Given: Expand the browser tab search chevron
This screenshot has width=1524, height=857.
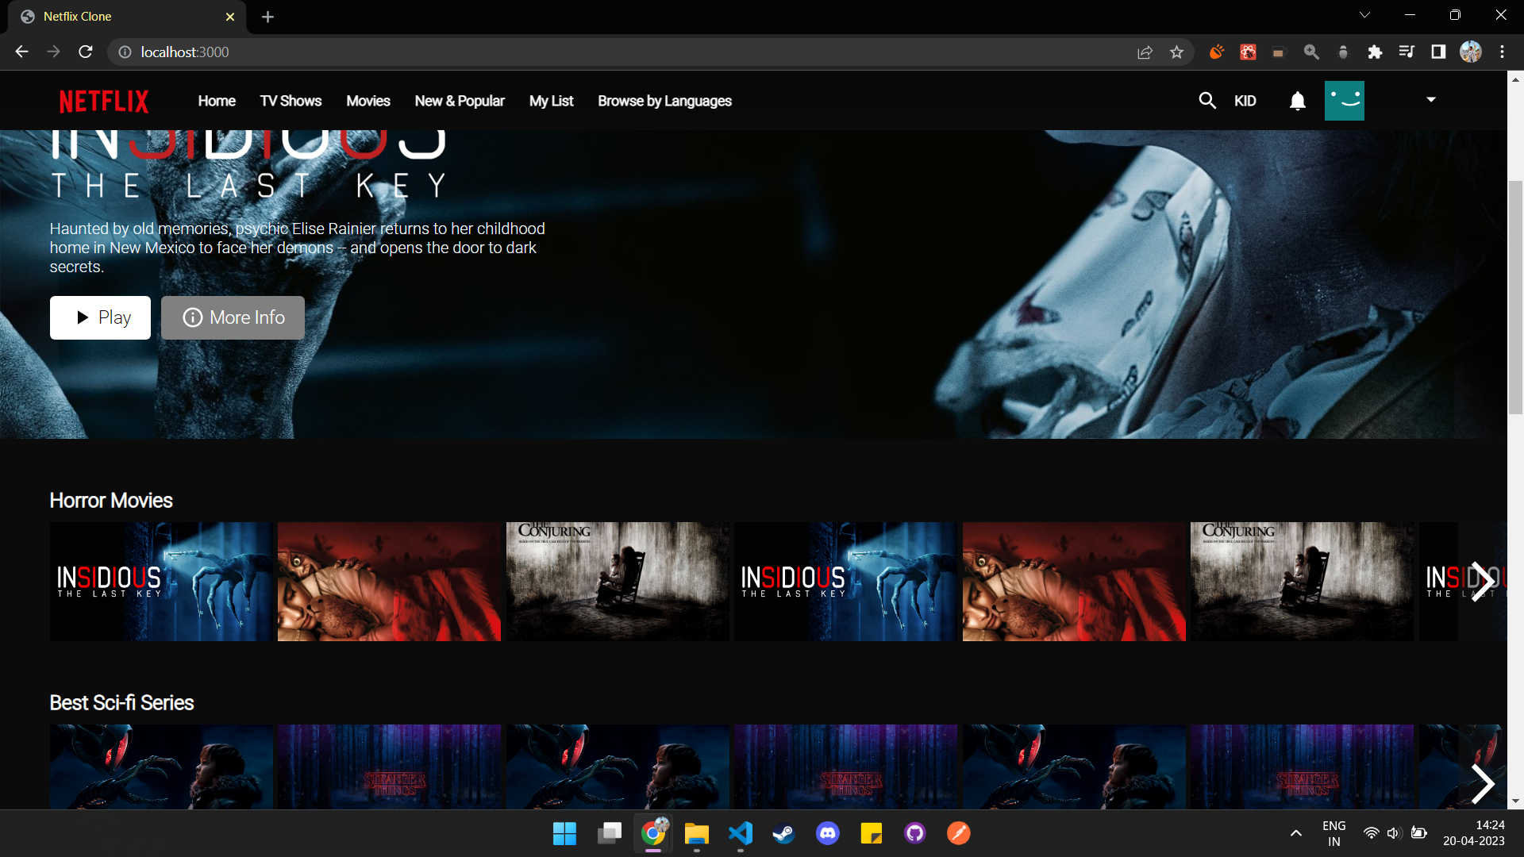Looking at the screenshot, I should (1364, 14).
